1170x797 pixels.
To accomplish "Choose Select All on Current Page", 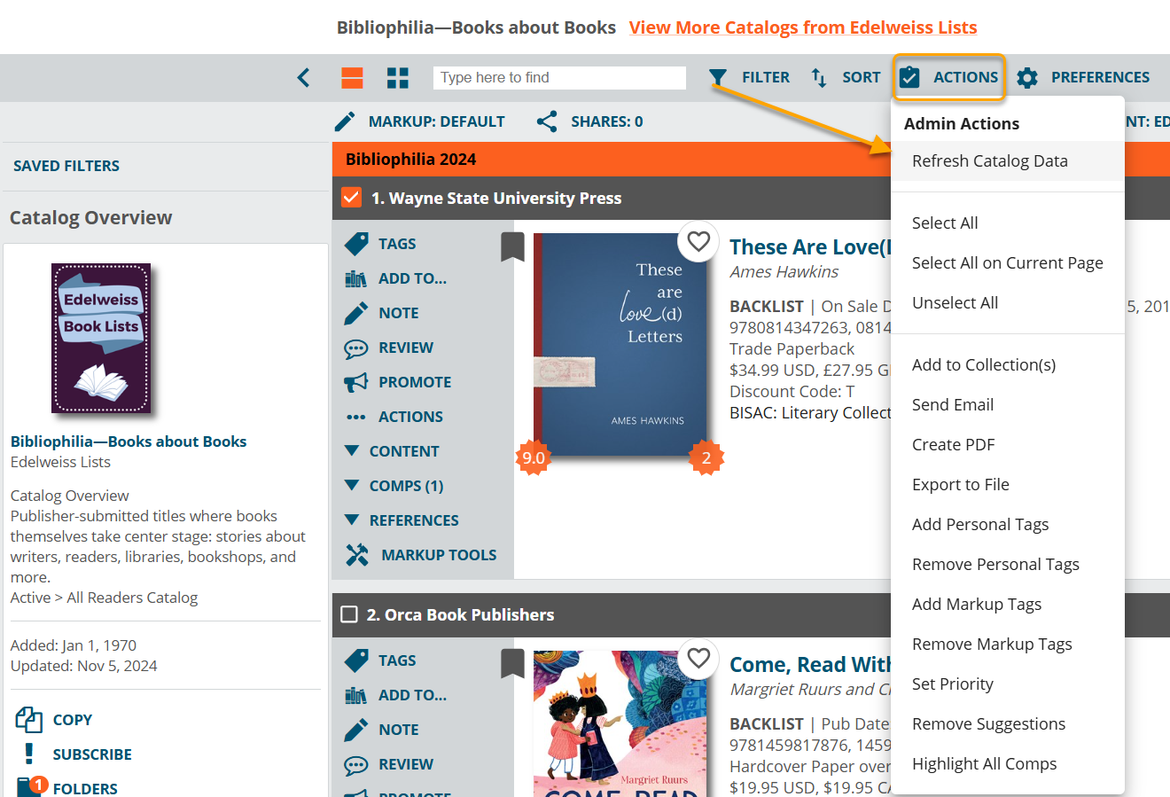I will tap(1008, 263).
